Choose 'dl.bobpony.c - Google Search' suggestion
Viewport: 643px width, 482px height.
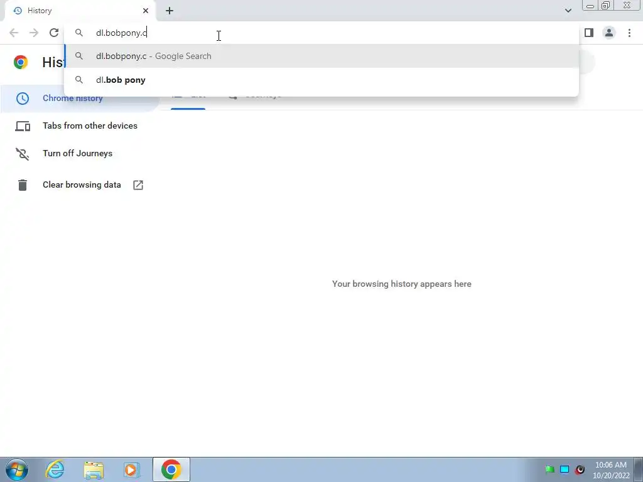point(321,56)
